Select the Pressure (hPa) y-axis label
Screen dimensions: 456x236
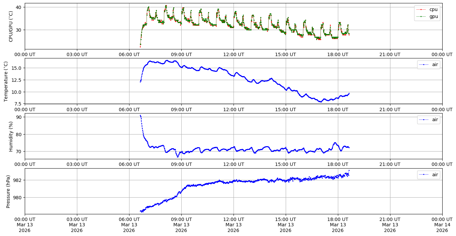8,191
